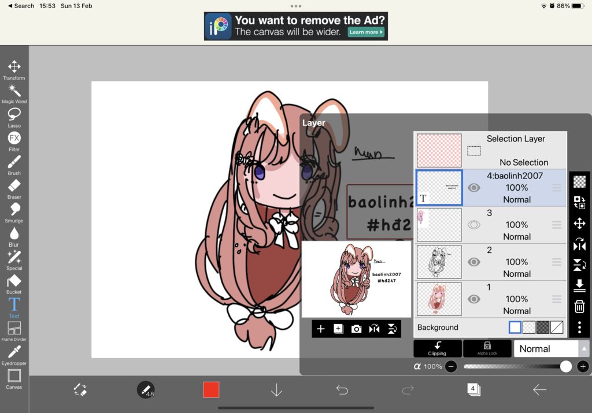Choose dark transparent checker background
Image resolution: width=592 pixels, height=413 pixels.
tap(543, 328)
